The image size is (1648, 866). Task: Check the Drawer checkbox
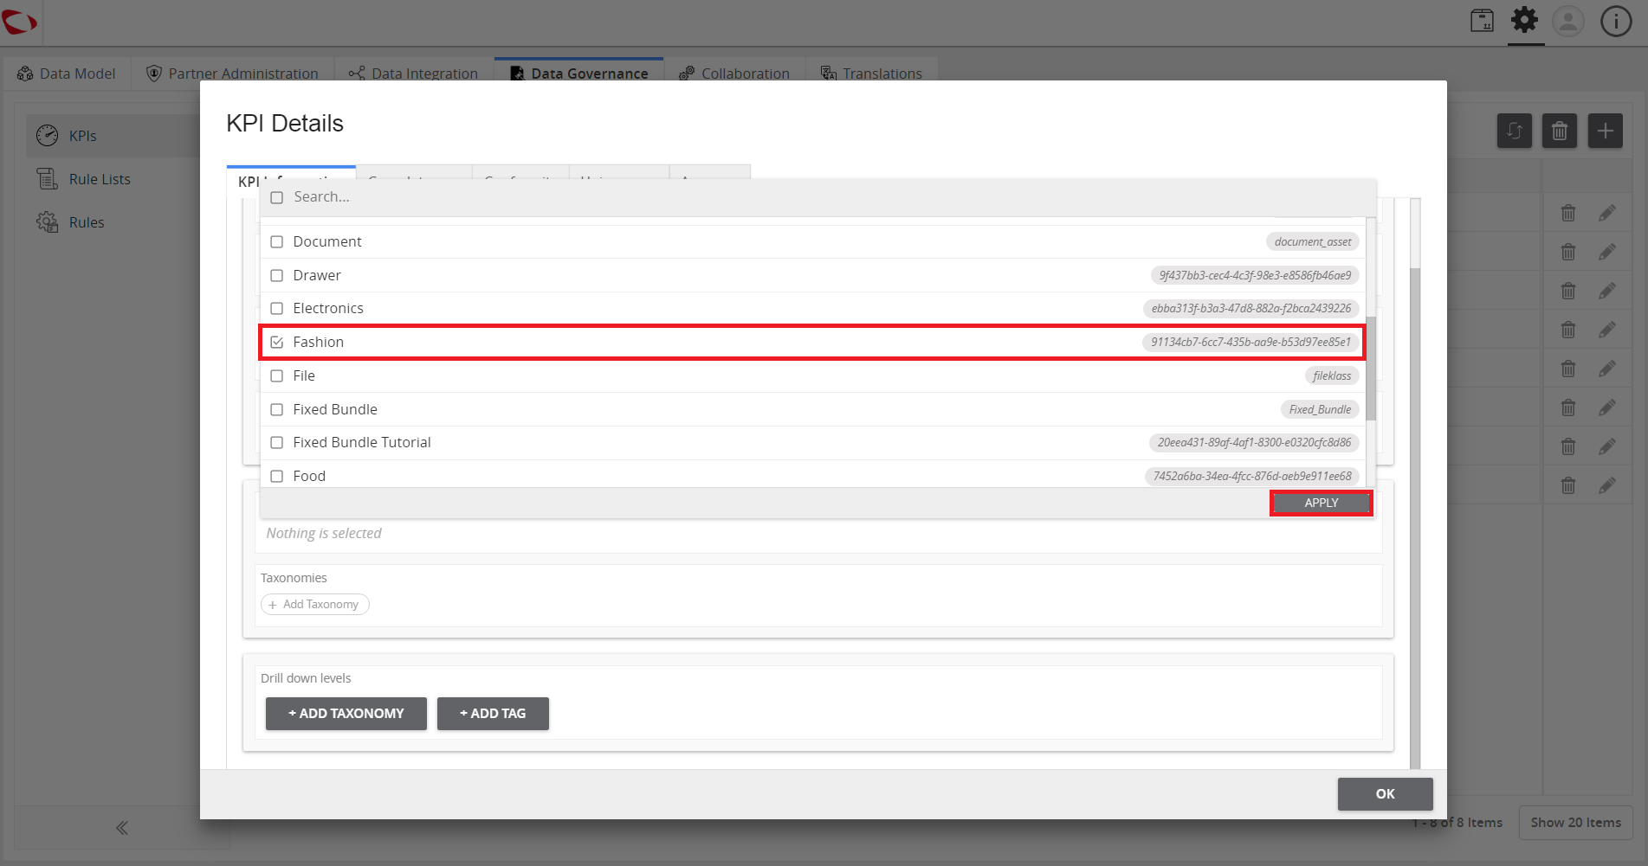pyautogui.click(x=277, y=275)
